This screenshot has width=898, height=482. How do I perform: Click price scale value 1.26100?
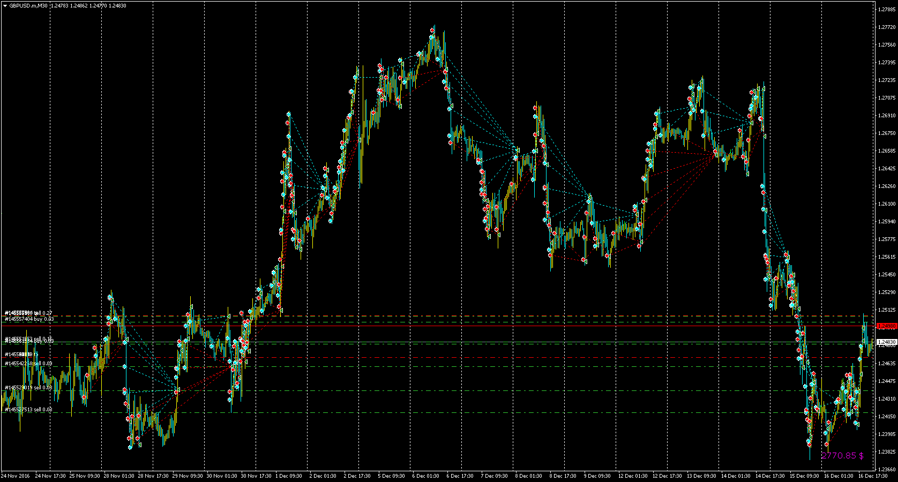(x=887, y=204)
